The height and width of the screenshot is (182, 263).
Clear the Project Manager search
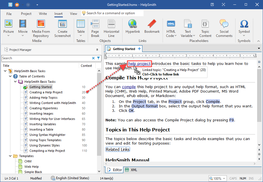pos(93,58)
